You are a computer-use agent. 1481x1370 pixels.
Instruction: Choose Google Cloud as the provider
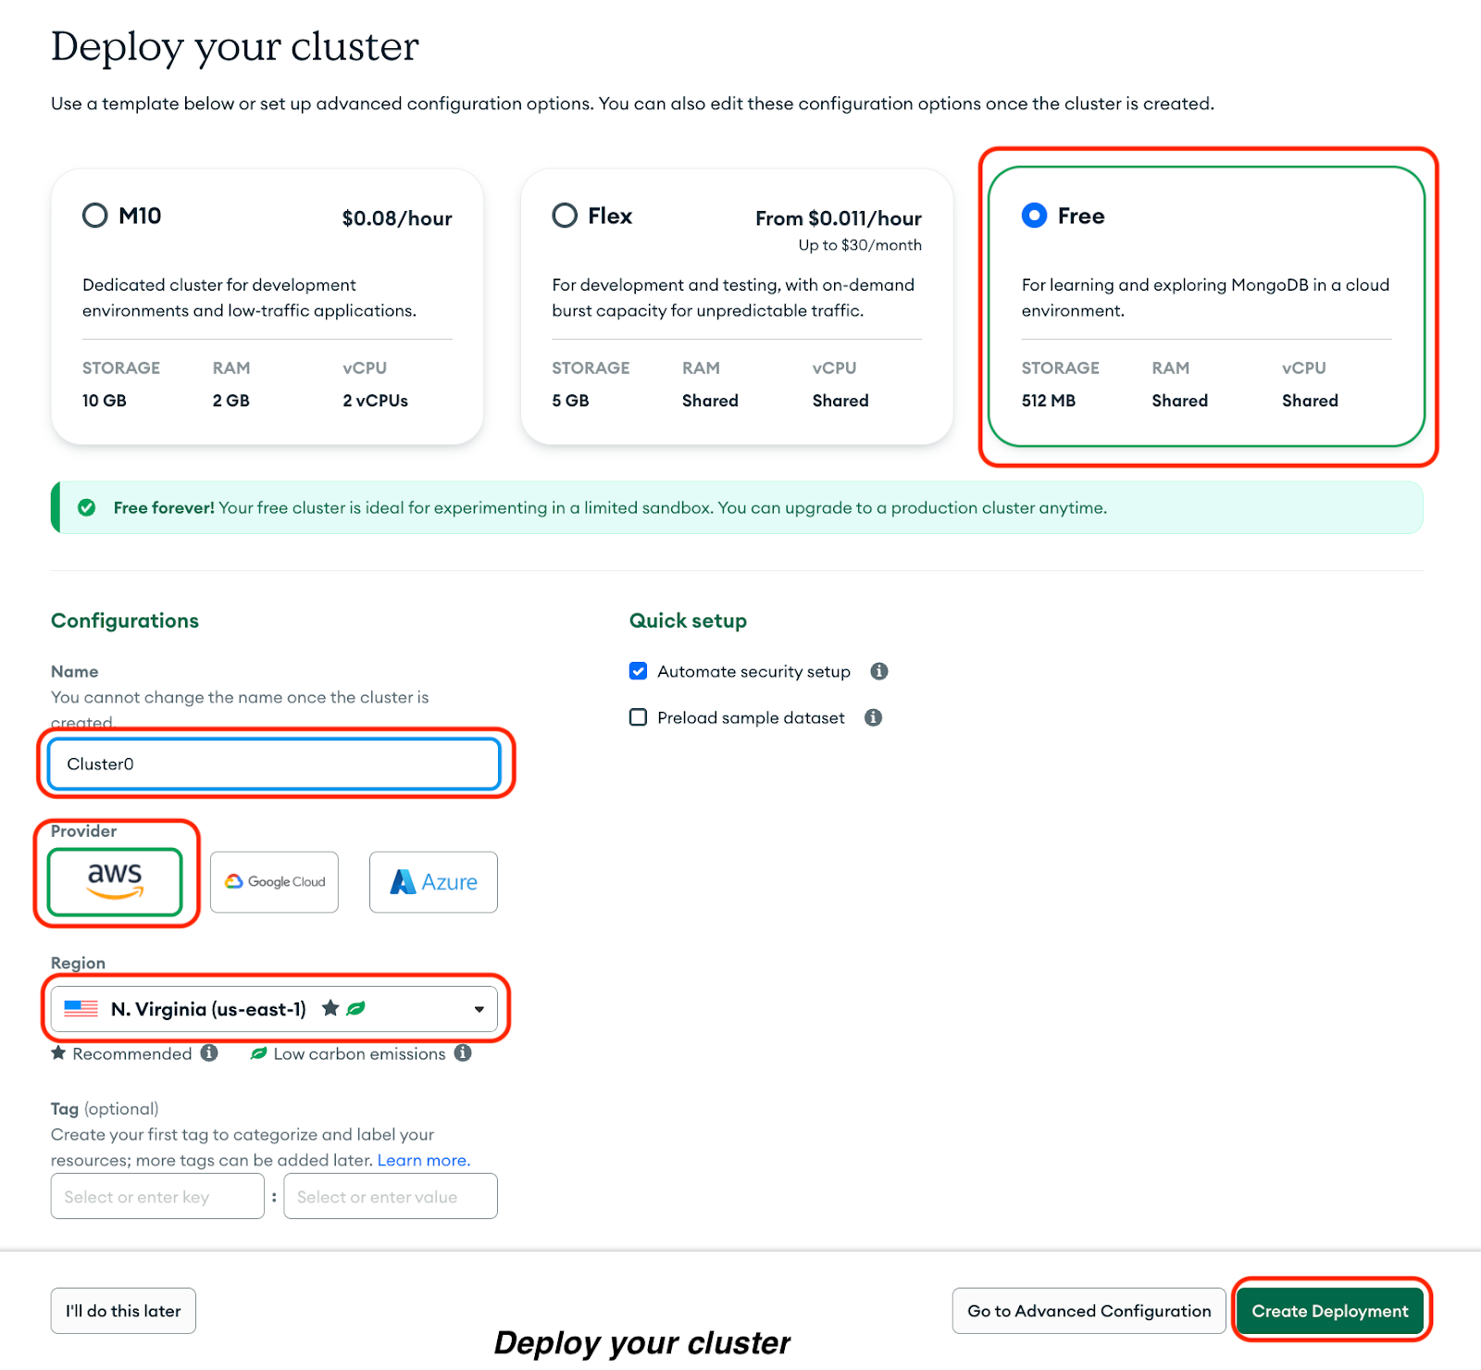pos(274,881)
